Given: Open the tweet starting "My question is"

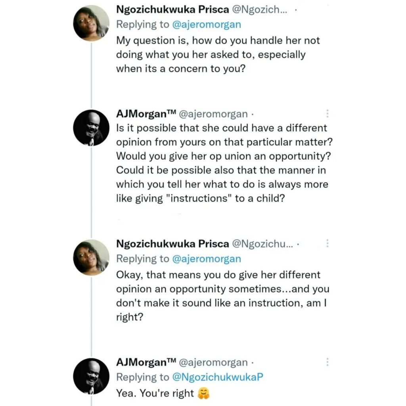Looking at the screenshot, I should (218, 54).
